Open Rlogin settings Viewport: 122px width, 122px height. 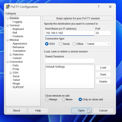pyautogui.click(x=16, y=83)
